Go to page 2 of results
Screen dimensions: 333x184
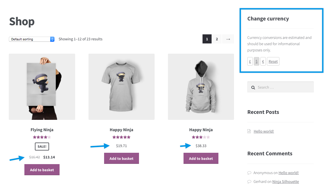coord(217,39)
